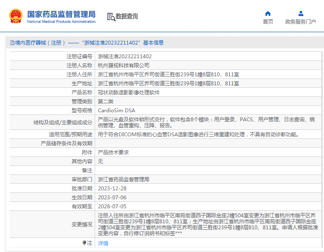Select approval date 2023-12-28
Screen dimensions: 324x252
point(112,189)
